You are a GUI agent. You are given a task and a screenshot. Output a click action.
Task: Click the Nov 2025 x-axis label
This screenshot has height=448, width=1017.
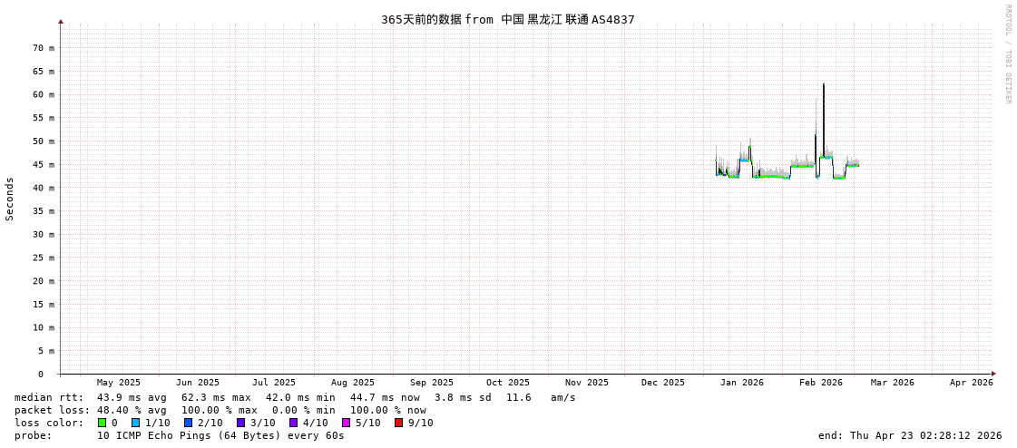(586, 383)
